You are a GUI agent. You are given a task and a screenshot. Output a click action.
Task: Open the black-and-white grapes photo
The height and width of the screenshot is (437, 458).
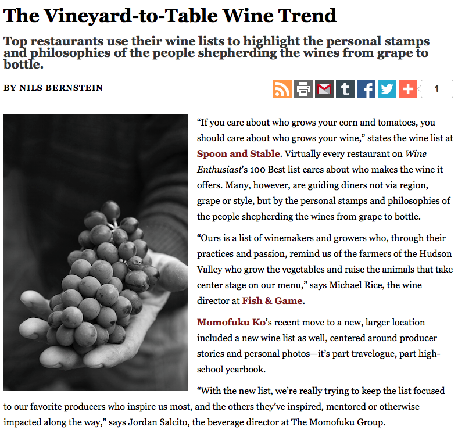[x=96, y=252]
